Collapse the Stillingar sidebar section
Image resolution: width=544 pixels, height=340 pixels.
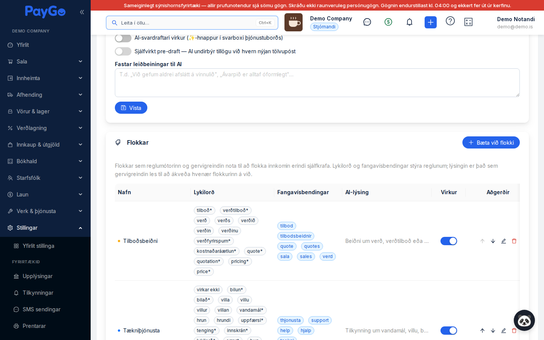pyautogui.click(x=45, y=228)
